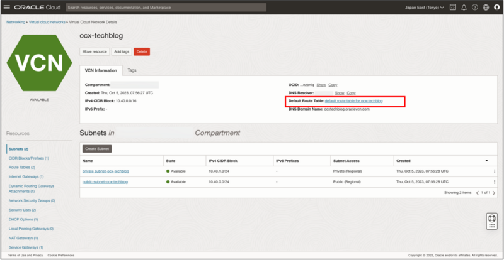Switch to the Tags tab
504x260 pixels.
132,70
